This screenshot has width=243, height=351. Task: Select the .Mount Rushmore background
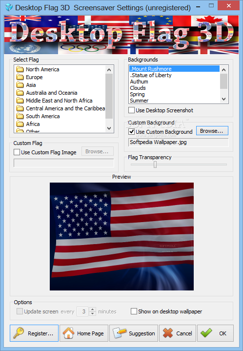click(x=174, y=69)
